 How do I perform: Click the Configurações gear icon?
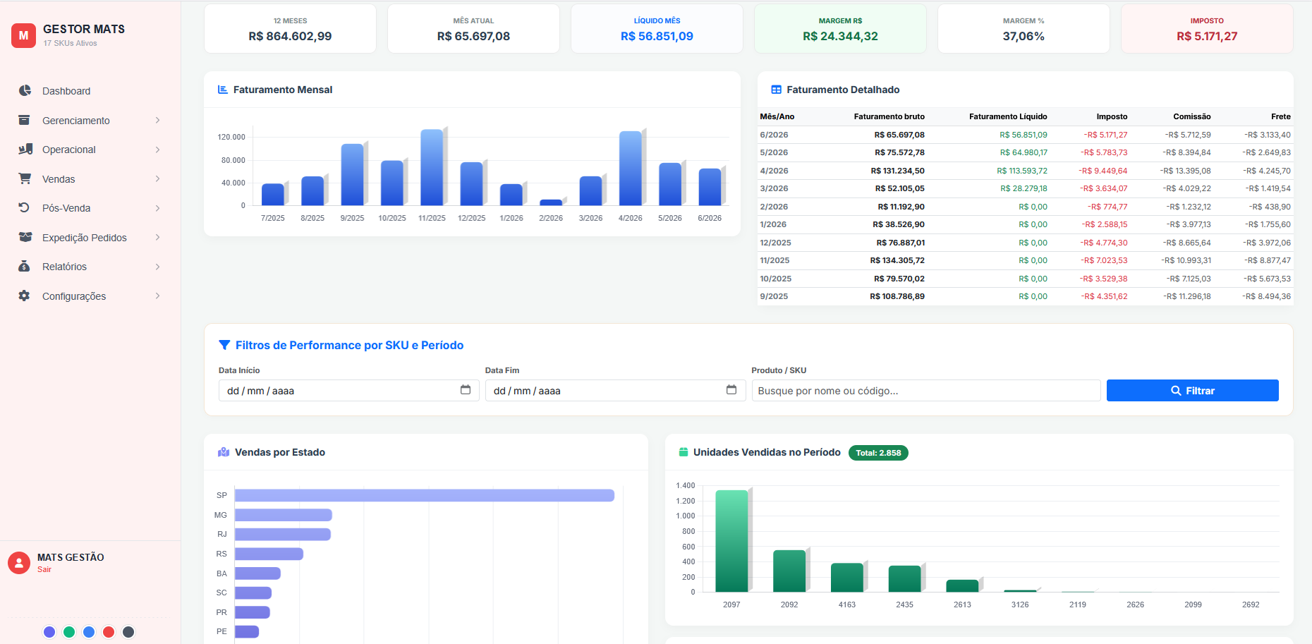click(24, 296)
